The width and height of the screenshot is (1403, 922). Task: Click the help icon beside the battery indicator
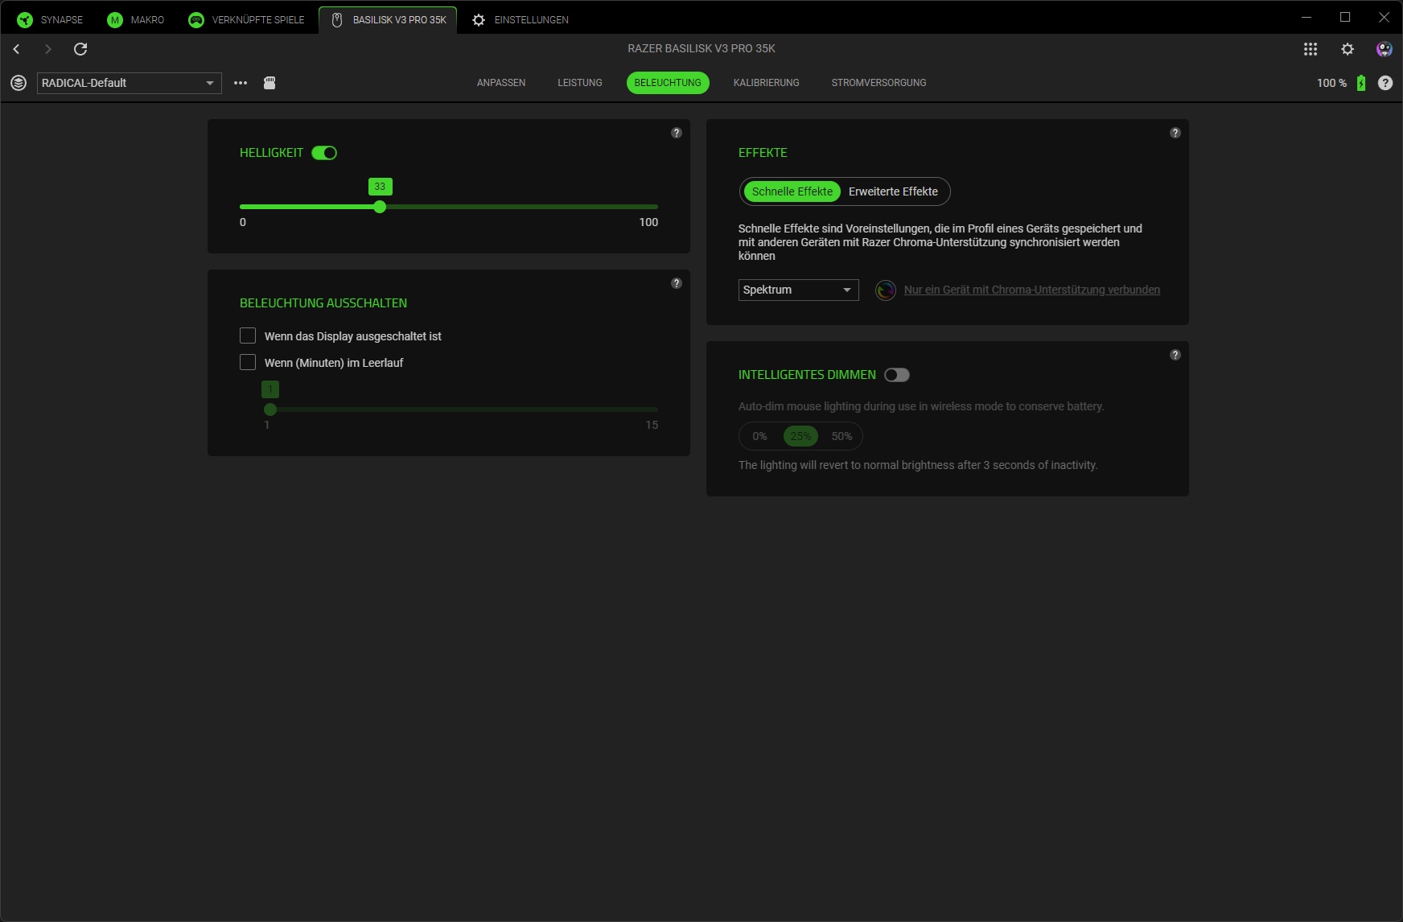1384,83
